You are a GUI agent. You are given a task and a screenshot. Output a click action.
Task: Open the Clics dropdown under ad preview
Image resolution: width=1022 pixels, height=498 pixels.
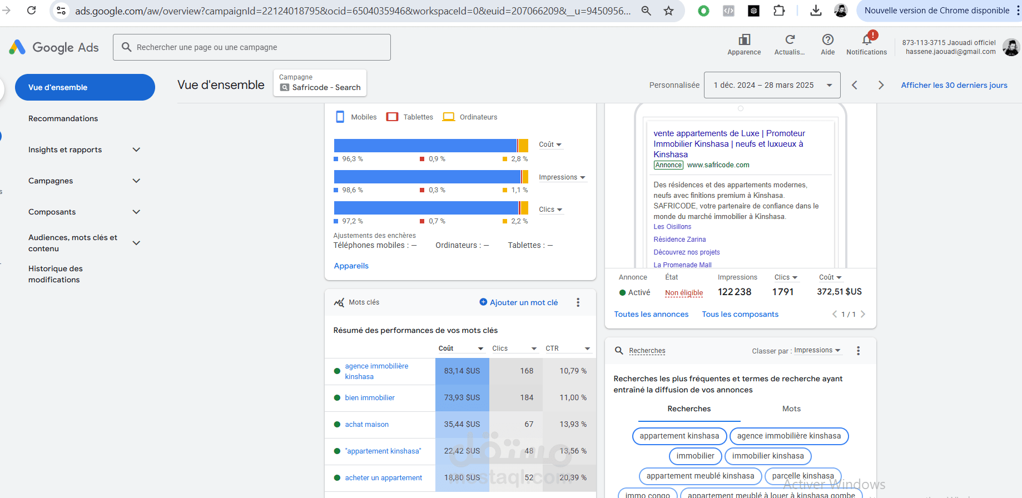click(786, 277)
